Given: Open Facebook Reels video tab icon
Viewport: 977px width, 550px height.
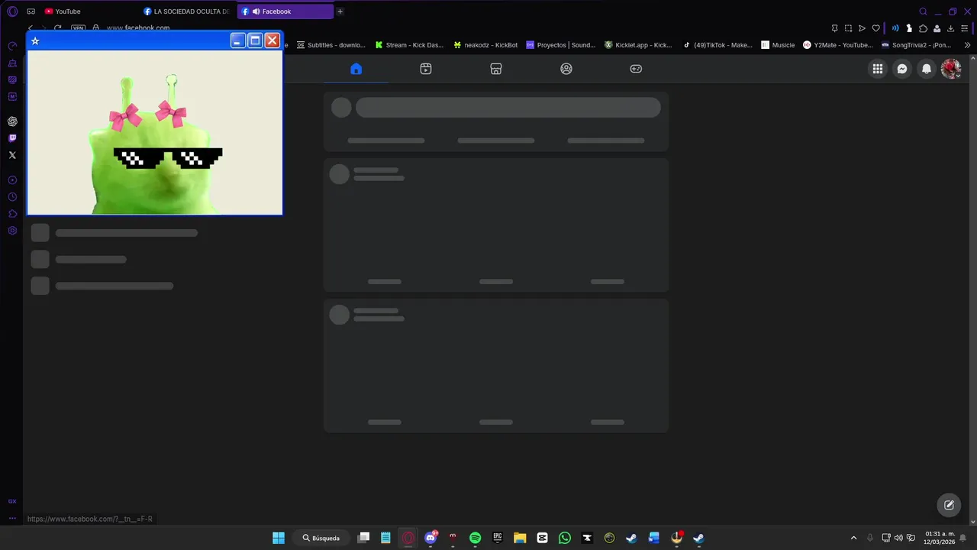Looking at the screenshot, I should coord(426,69).
